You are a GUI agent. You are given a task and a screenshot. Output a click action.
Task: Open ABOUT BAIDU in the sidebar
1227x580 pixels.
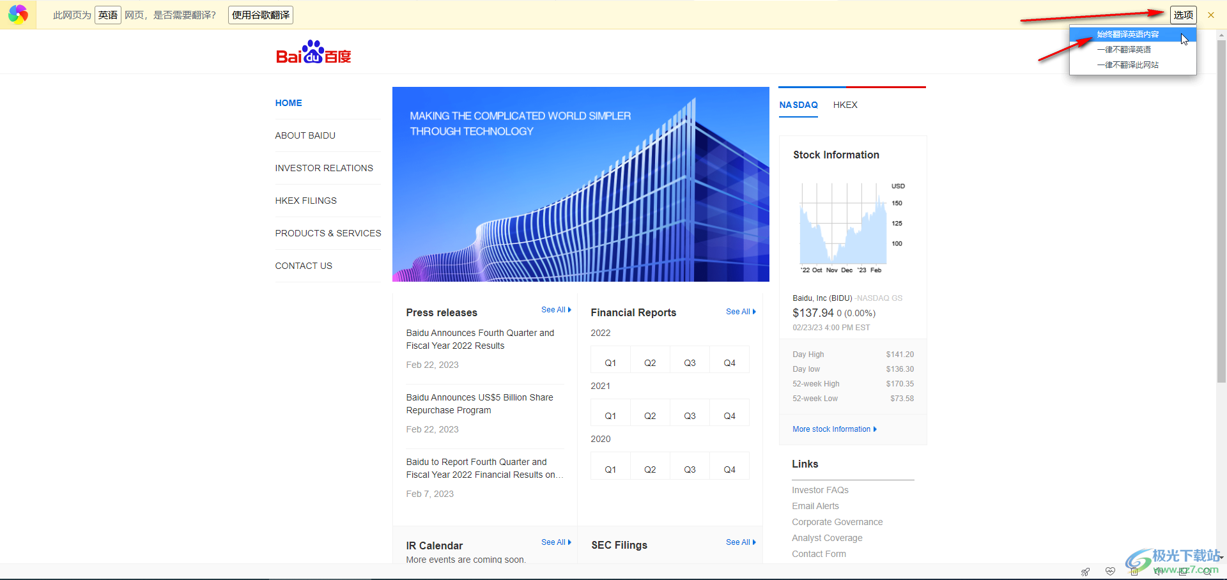pyautogui.click(x=305, y=135)
